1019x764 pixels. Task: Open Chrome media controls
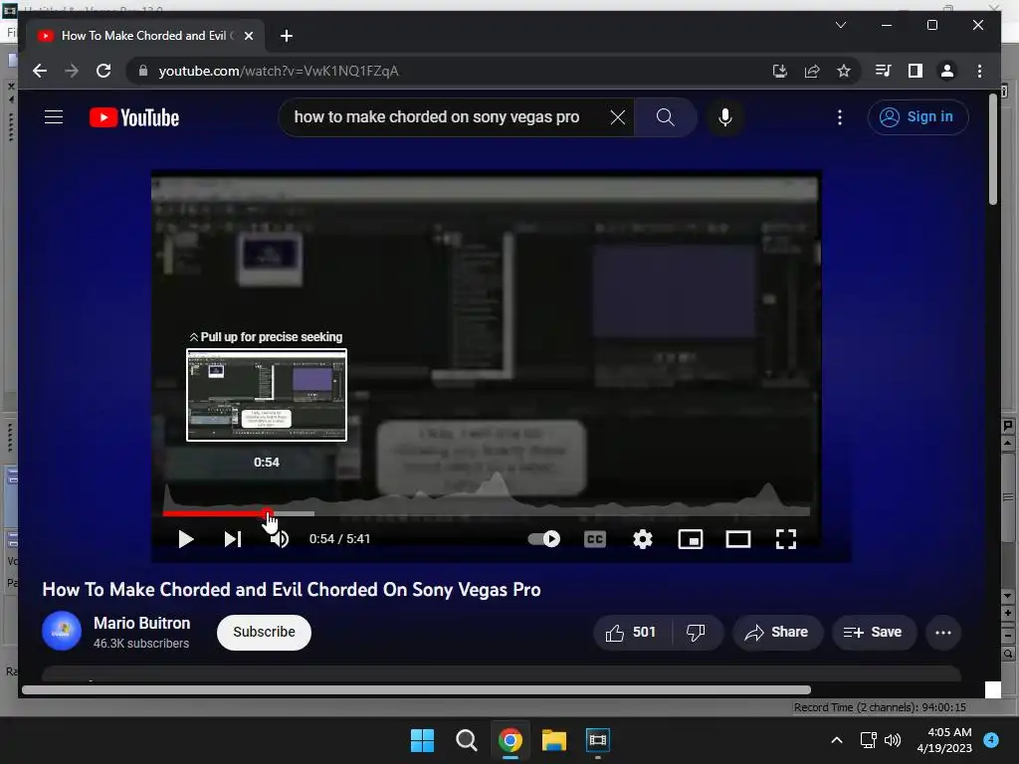click(x=883, y=71)
